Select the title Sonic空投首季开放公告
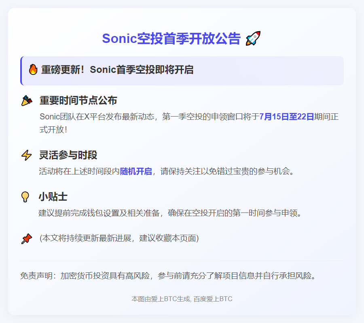Viewport: 364px width, 323px height. tap(171, 38)
